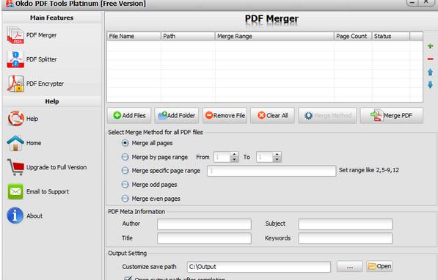Viewport: 438px width, 280px height.
Task: Increase the From page value
Action: (x=234, y=155)
